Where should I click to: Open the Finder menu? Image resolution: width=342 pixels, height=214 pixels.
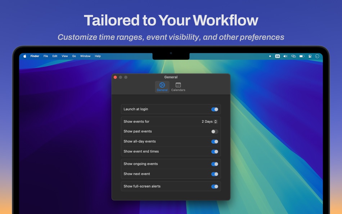(x=35, y=56)
